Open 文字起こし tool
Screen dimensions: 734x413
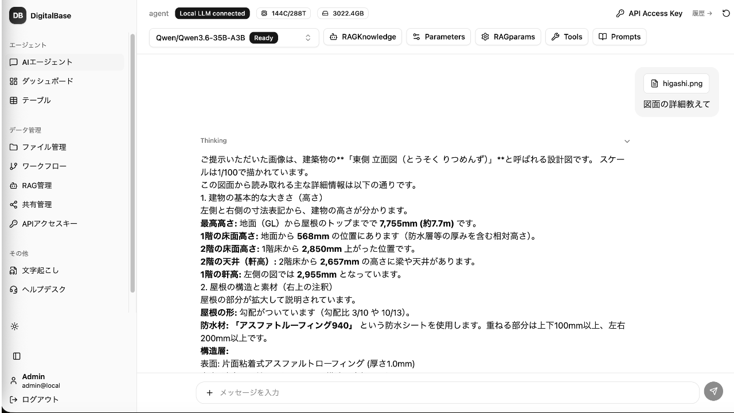pyautogui.click(x=66, y=270)
